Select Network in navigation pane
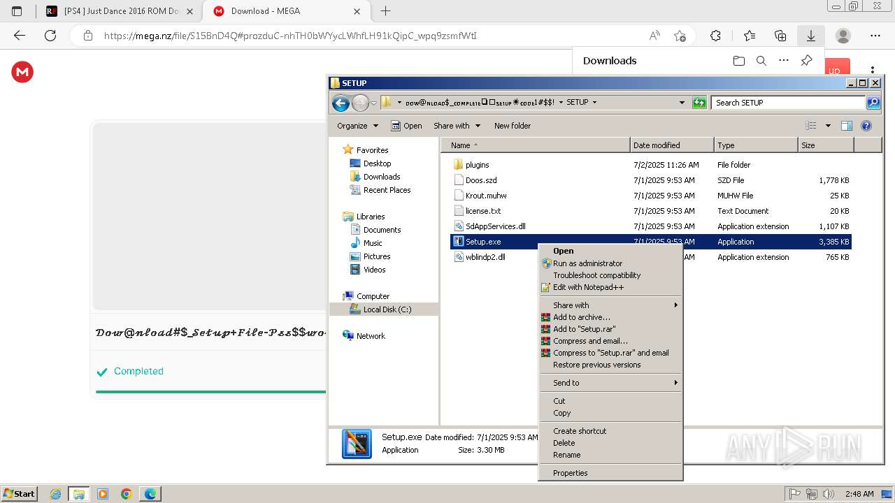 pos(371,336)
